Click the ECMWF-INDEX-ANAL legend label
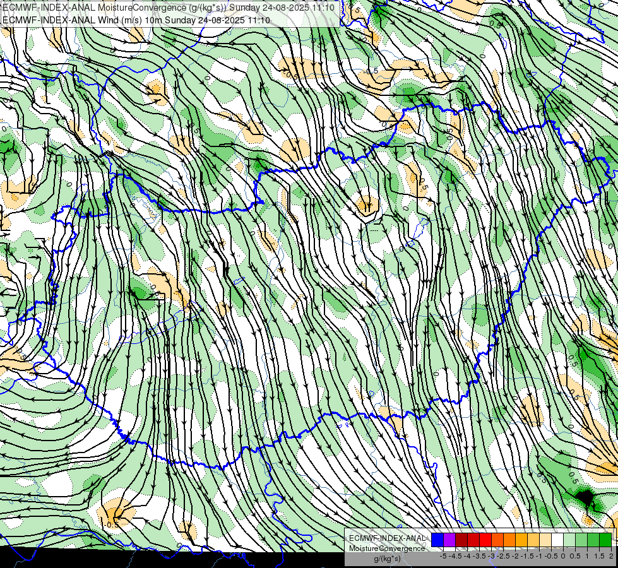The height and width of the screenshot is (568, 618). pos(387,538)
